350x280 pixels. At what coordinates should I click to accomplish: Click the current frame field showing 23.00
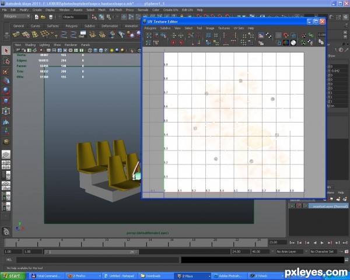tap(278, 243)
